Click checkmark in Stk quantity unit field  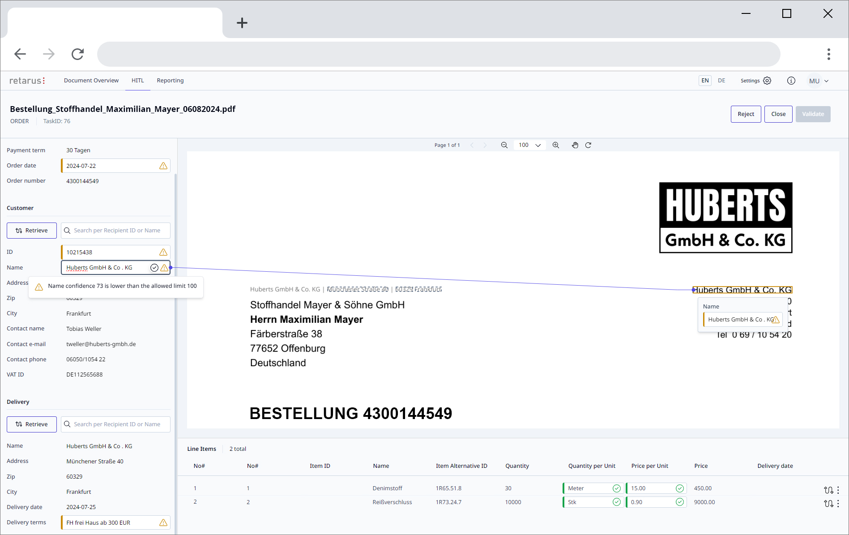click(x=617, y=502)
